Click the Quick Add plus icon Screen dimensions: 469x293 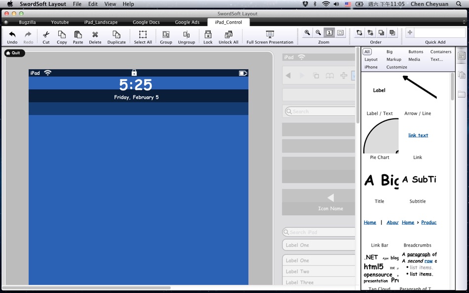pyautogui.click(x=410, y=33)
